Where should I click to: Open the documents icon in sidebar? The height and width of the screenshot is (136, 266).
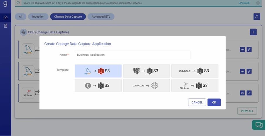tap(6, 26)
